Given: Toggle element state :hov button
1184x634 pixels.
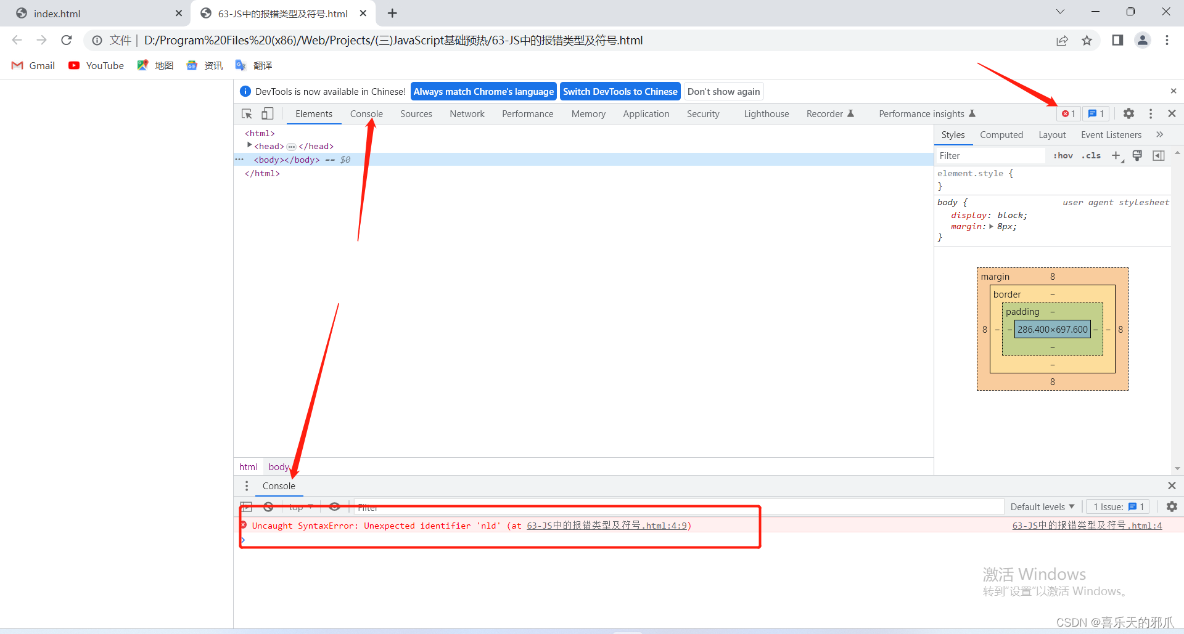Looking at the screenshot, I should click(x=1063, y=156).
